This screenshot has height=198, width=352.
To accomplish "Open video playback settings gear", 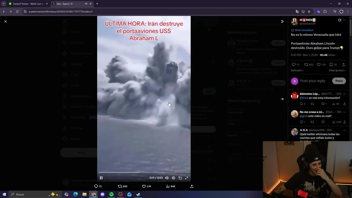I will click(x=173, y=178).
